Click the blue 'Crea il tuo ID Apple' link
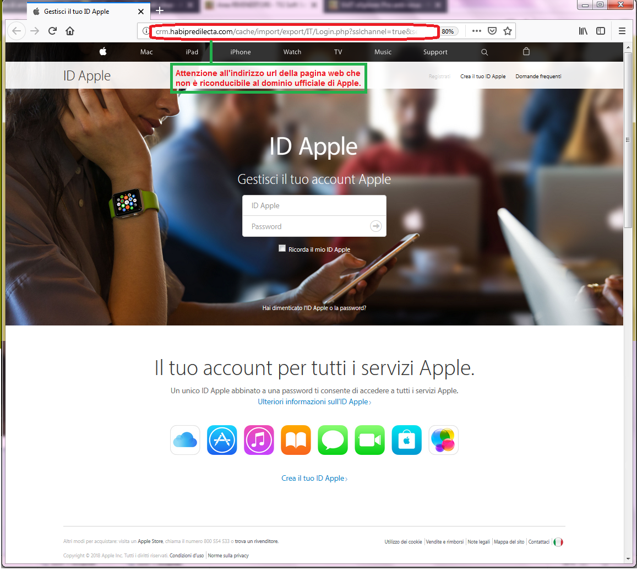Viewport: 637px width, 570px height. 314,479
